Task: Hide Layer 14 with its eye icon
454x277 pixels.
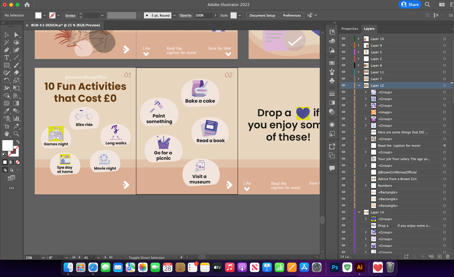Action: click(344, 212)
